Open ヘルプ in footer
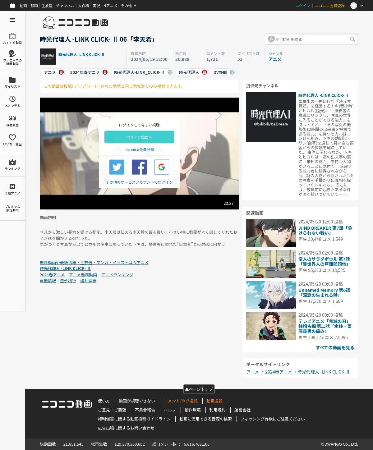The image size is (373, 450). click(170, 410)
